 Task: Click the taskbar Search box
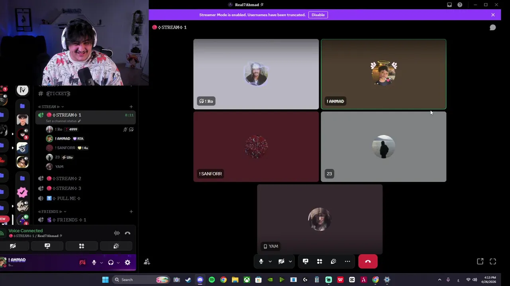(141, 280)
